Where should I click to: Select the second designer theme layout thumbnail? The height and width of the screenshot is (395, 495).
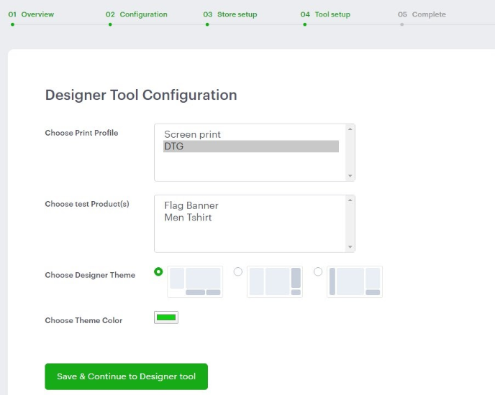(x=275, y=282)
